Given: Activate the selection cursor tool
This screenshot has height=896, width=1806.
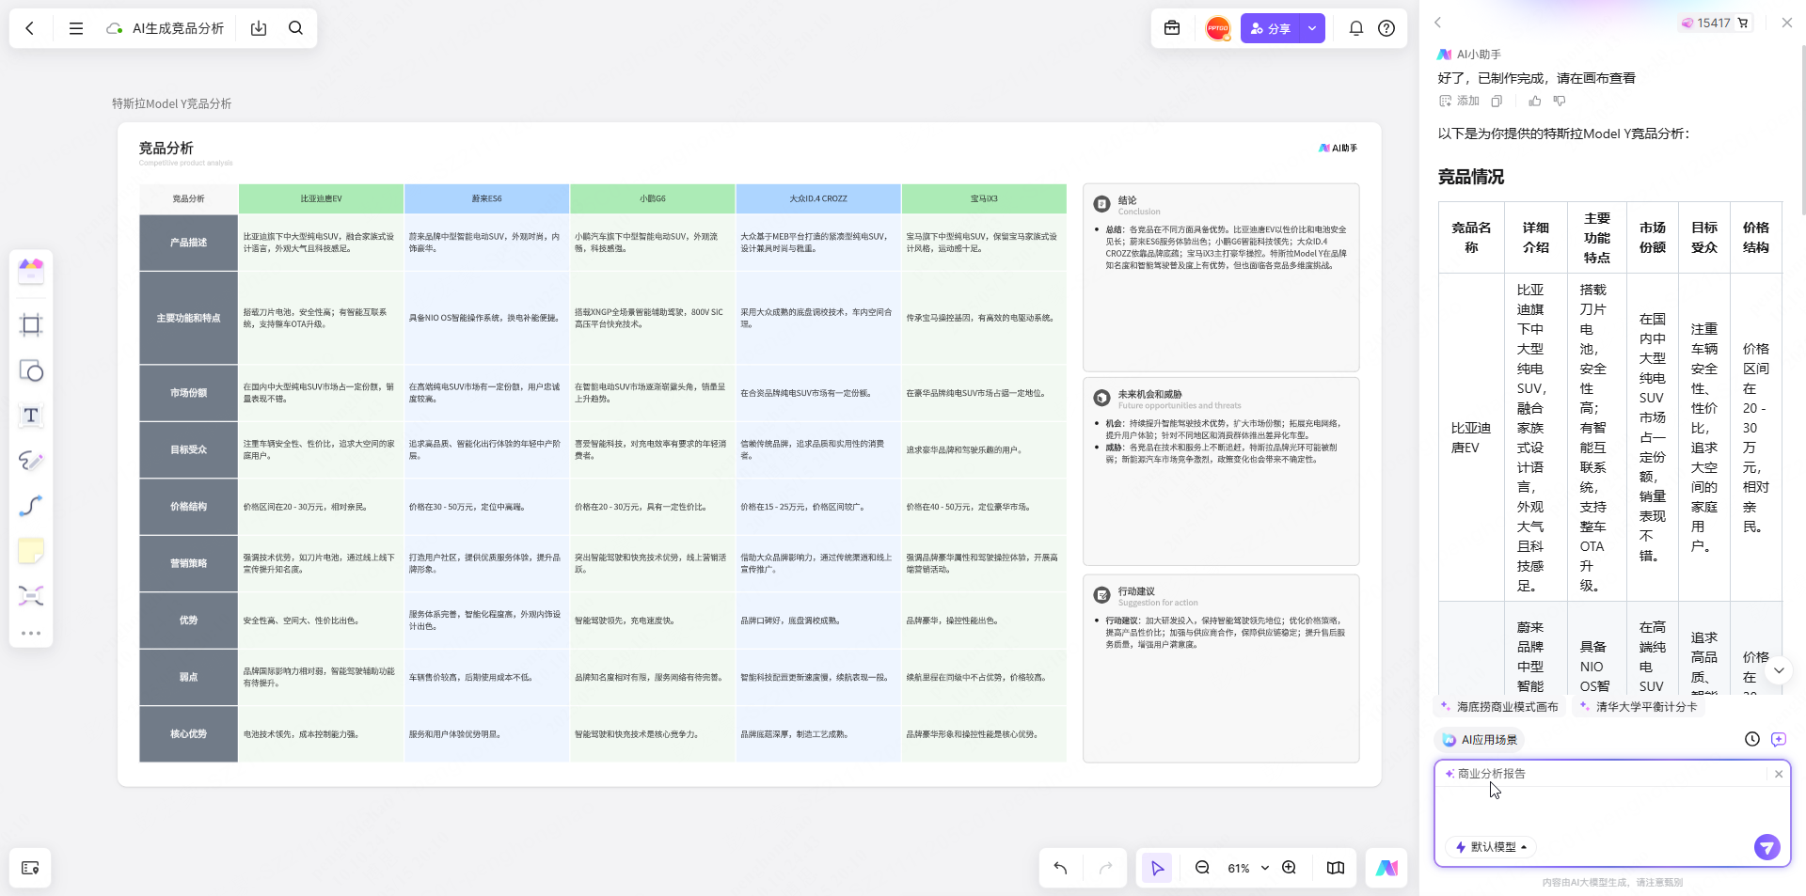Looking at the screenshot, I should (1157, 868).
